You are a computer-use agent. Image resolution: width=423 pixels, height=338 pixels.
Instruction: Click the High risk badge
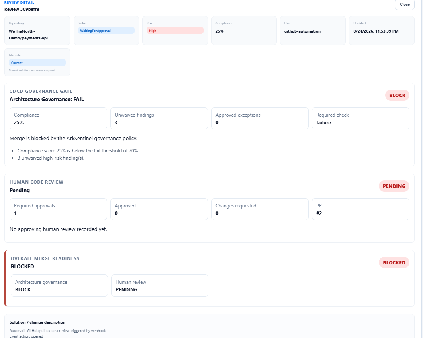pos(175,31)
